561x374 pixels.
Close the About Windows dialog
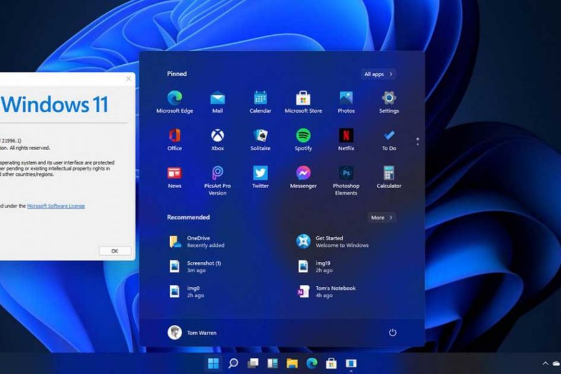(129, 79)
